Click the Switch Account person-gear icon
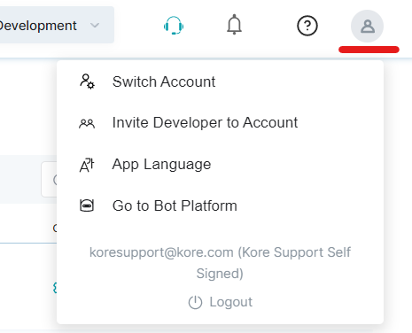 pyautogui.click(x=87, y=81)
